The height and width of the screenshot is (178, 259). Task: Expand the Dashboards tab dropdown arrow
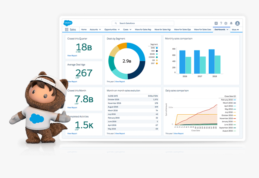pyautogui.click(x=227, y=29)
